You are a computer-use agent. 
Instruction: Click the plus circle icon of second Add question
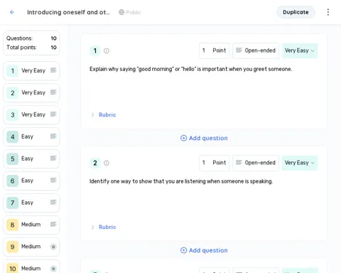[x=183, y=250]
